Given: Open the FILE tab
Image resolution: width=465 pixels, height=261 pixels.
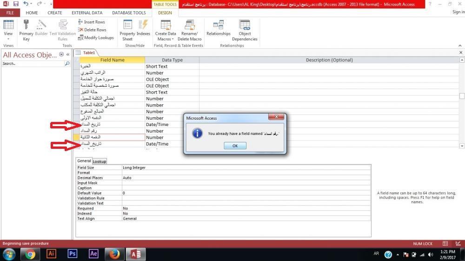Looking at the screenshot, I should (x=10, y=13).
